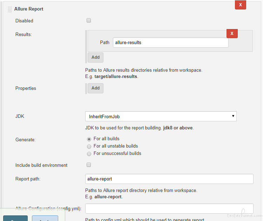
Task: Grab the Allure Report drag handle
Action: [x=10, y=9]
